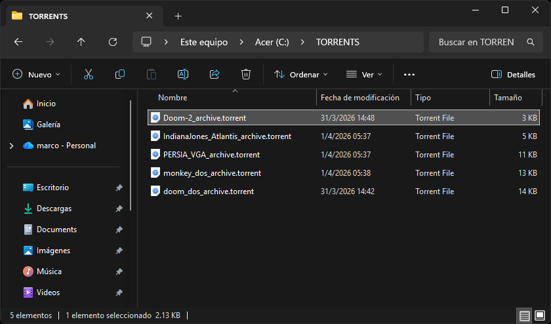Click the Copy icon in toolbar
Viewport: 551px width, 324px height.
(x=120, y=75)
